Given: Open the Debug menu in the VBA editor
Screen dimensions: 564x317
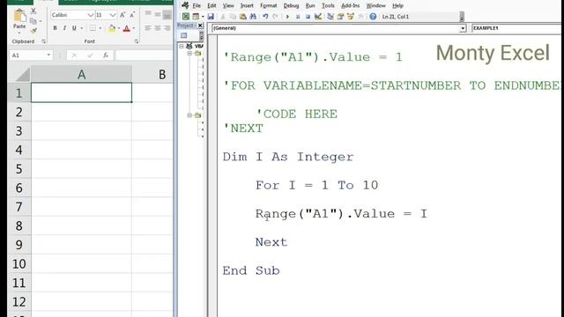Looking at the screenshot, I should (291, 6).
